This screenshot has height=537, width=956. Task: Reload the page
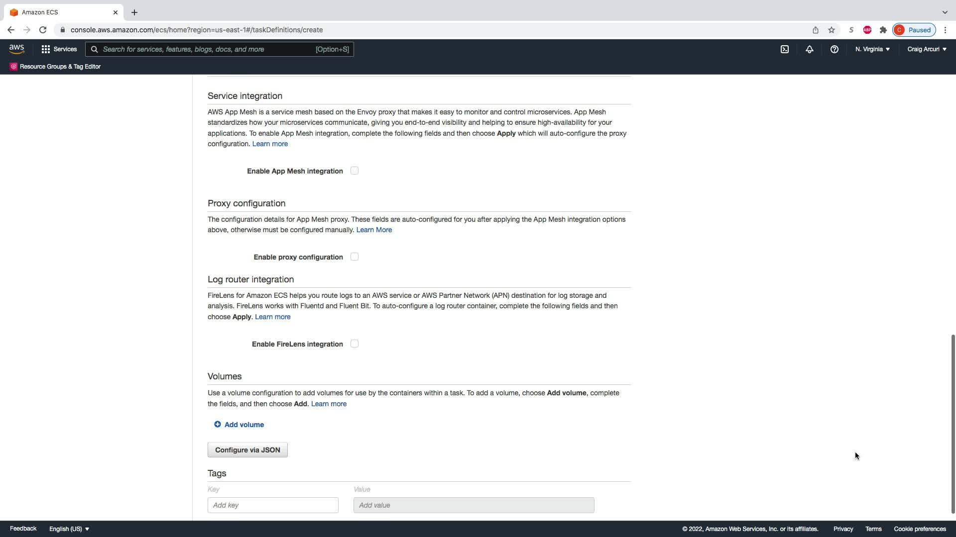click(43, 30)
